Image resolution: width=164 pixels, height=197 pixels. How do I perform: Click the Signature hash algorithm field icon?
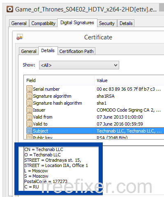click(x=29, y=103)
